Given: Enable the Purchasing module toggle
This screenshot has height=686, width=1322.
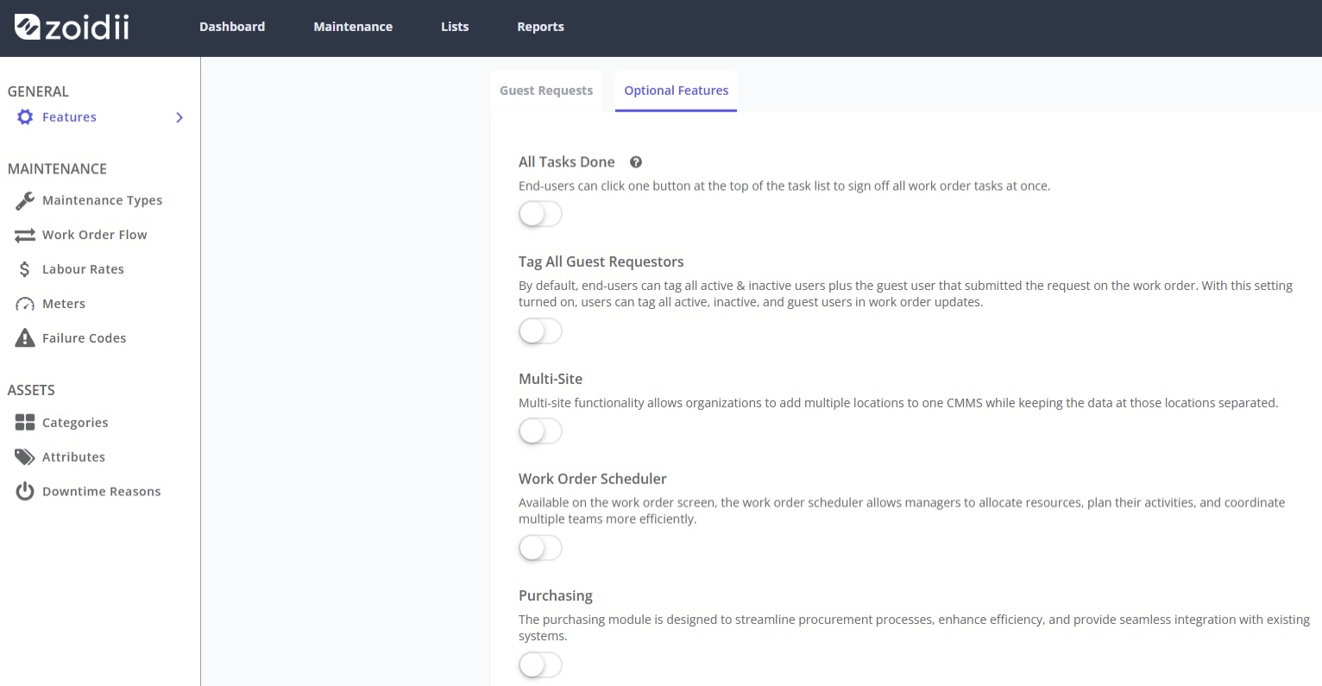Looking at the screenshot, I should pos(540,665).
